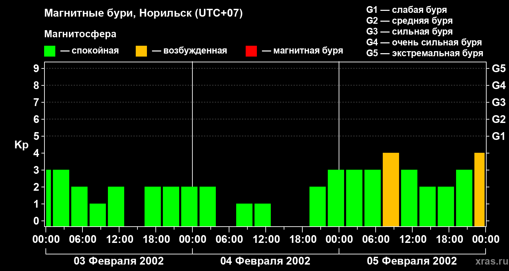Click the "— возбужденная" legend label
The height and width of the screenshot is (271, 509).
[x=189, y=51]
